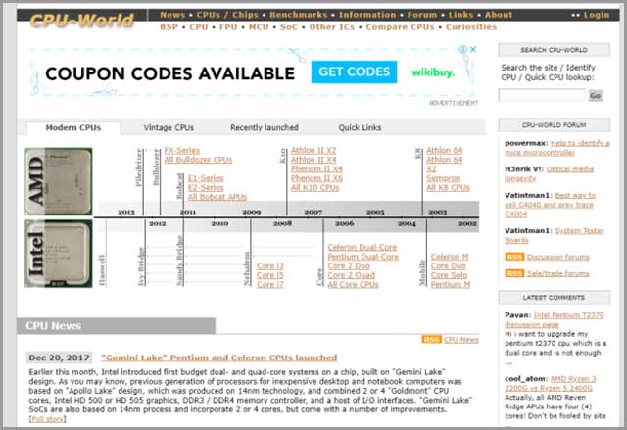Open the Optical media longevity forum link
The height and width of the screenshot is (430, 627).
(x=550, y=173)
